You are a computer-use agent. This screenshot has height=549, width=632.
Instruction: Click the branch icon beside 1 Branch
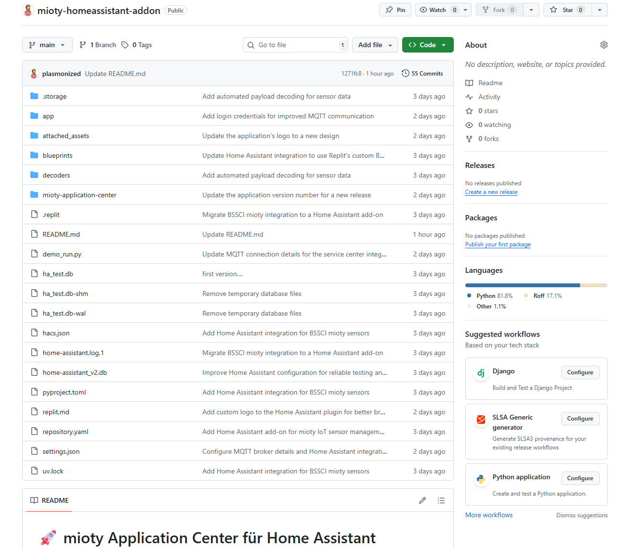83,45
